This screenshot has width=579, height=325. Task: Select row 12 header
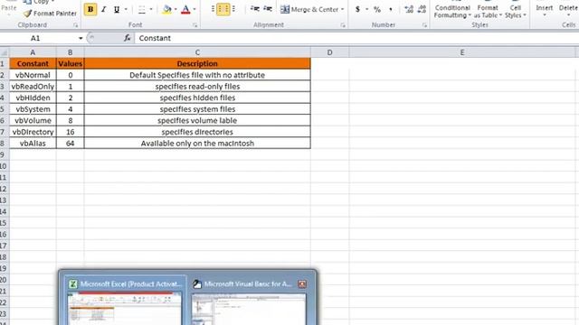[x=4, y=189]
